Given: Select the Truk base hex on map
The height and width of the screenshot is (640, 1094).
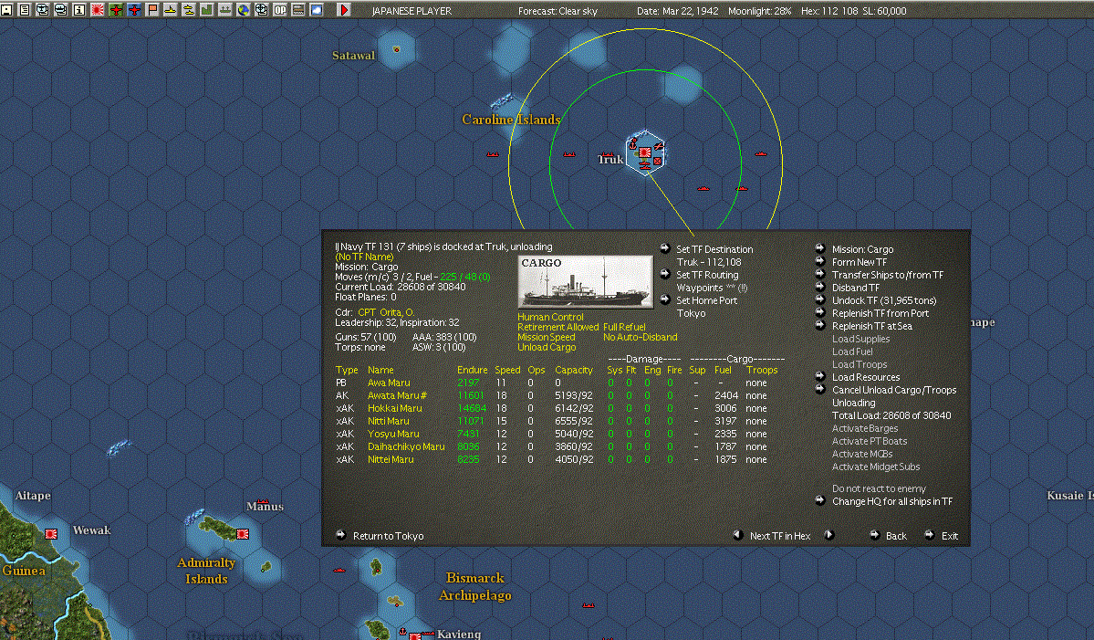Looking at the screenshot, I should tap(645, 152).
